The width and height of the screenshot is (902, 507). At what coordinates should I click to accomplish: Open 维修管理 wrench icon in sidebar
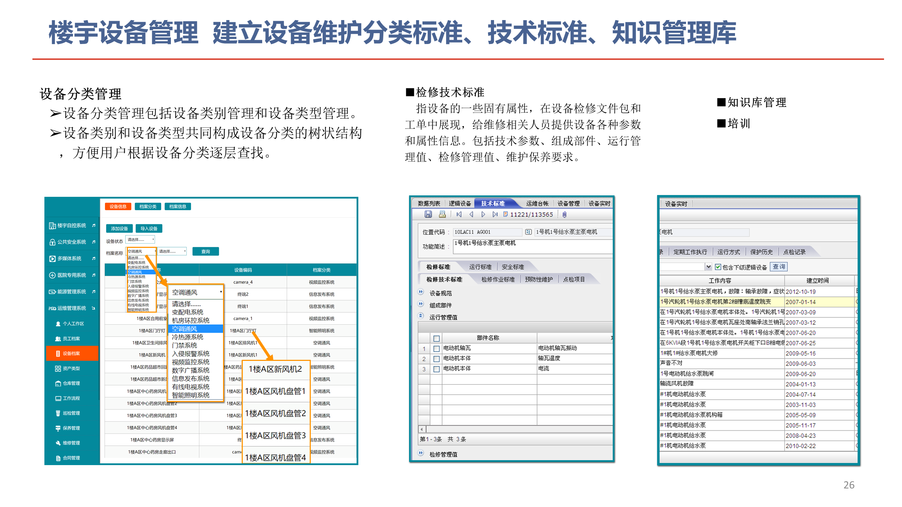(x=58, y=443)
